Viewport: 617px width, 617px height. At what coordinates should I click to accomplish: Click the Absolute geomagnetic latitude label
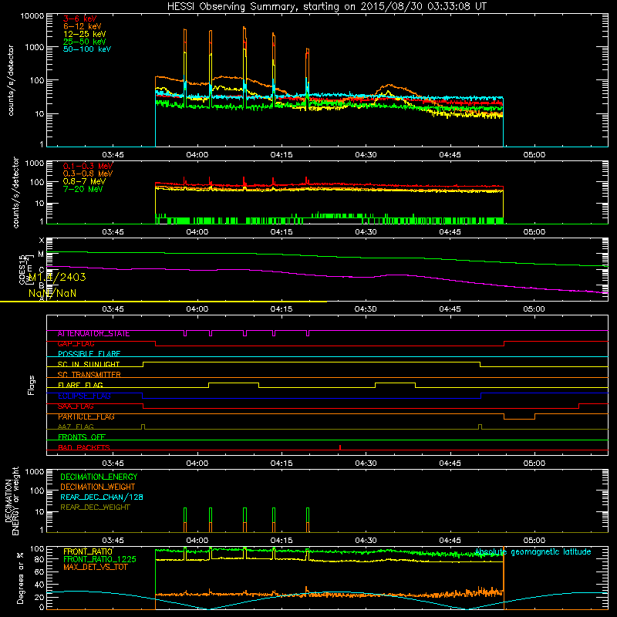point(533,552)
